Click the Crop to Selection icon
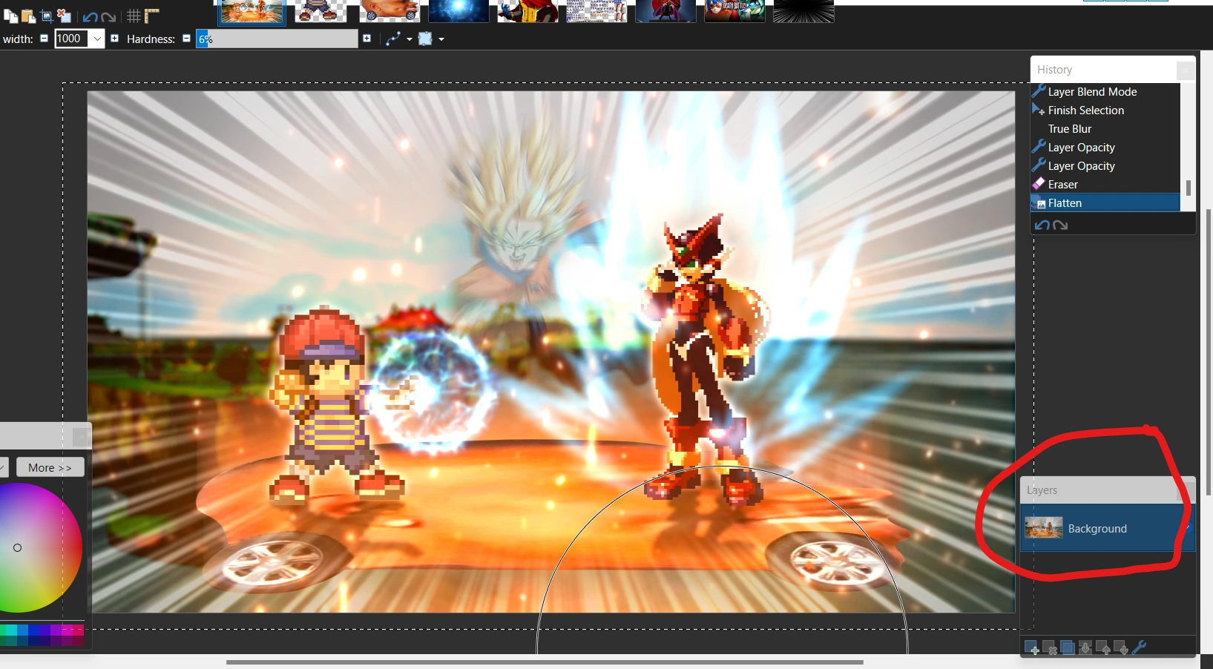The image size is (1213, 669). pyautogui.click(x=46, y=16)
